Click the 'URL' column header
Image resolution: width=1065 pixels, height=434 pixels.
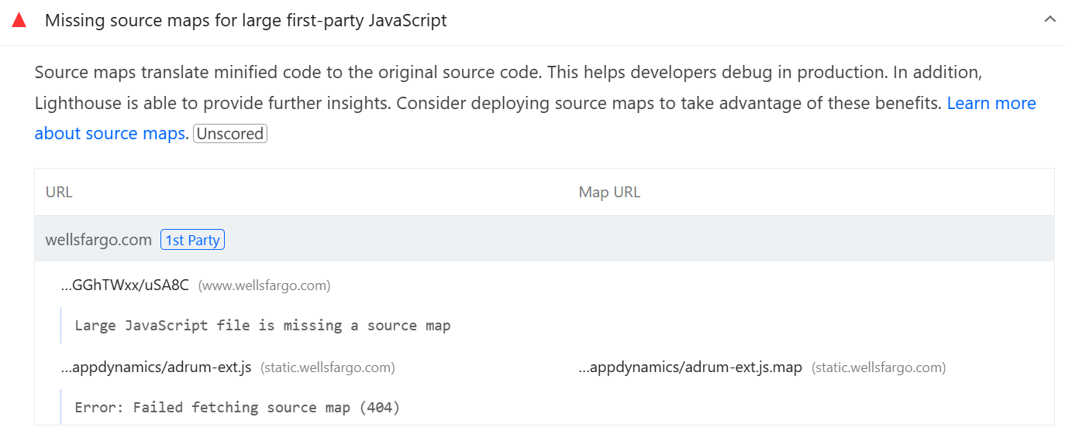(x=59, y=192)
